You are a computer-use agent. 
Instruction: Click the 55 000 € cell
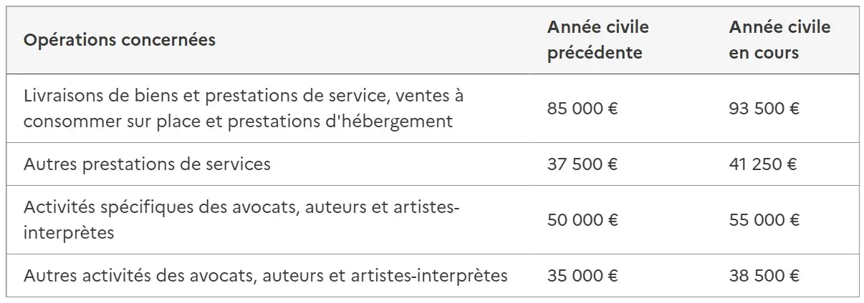(x=764, y=220)
